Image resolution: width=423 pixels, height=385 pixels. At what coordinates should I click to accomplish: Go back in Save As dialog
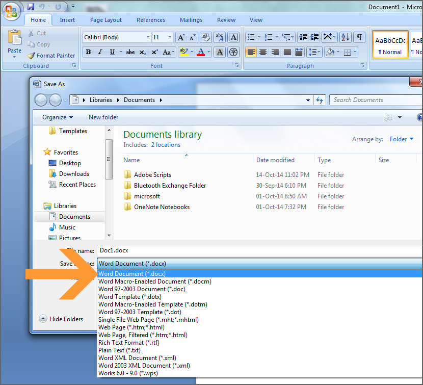[x=41, y=100]
